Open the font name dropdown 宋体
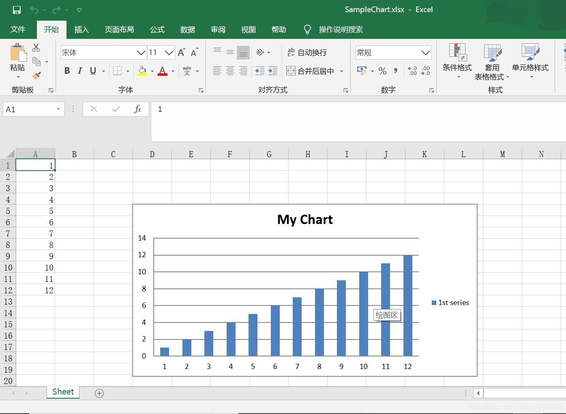This screenshot has width=566, height=414. (x=141, y=53)
